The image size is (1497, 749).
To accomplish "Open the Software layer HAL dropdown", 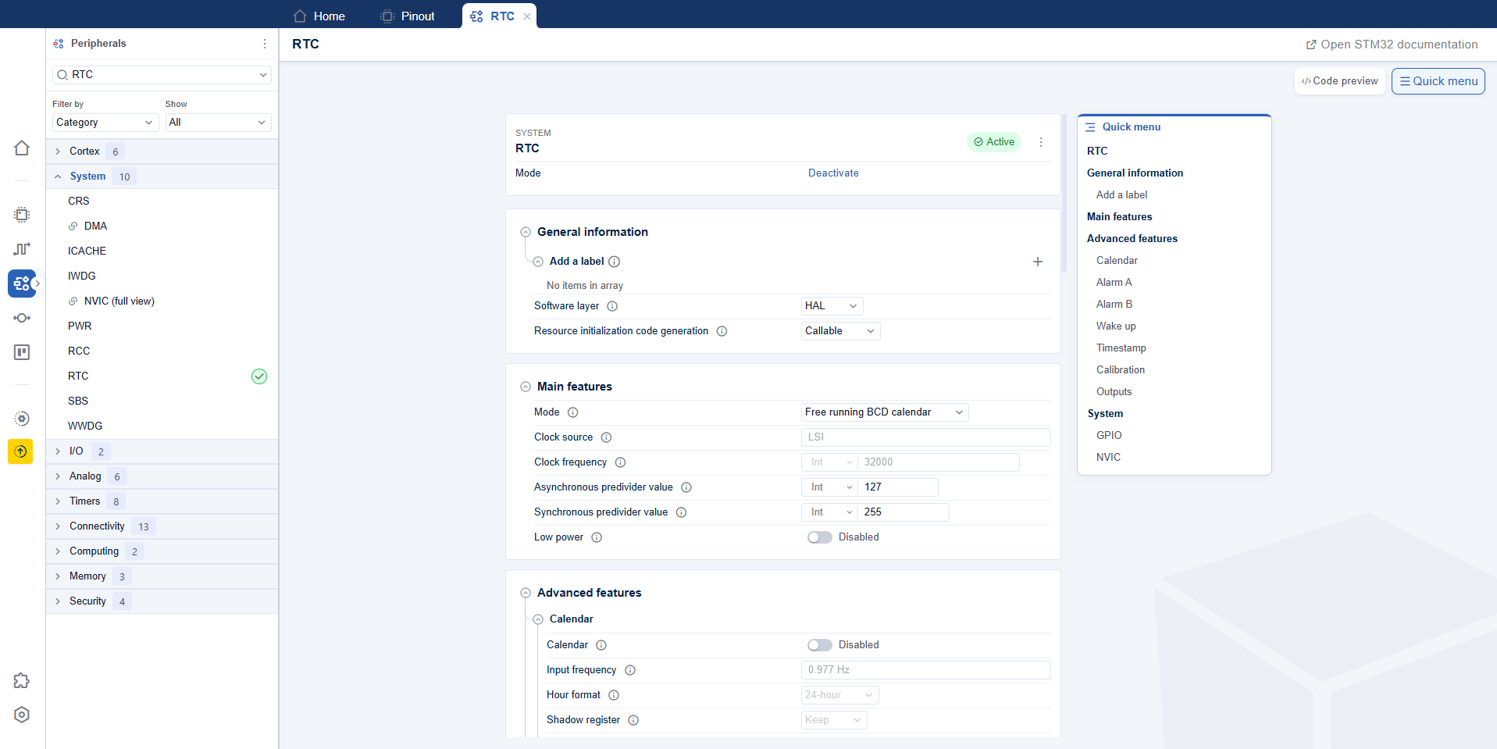I will click(x=832, y=306).
